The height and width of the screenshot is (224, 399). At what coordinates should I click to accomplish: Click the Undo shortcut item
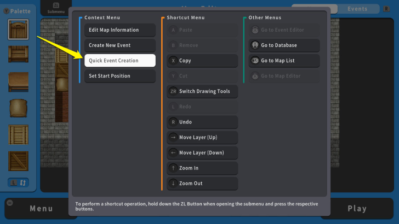[202, 122]
